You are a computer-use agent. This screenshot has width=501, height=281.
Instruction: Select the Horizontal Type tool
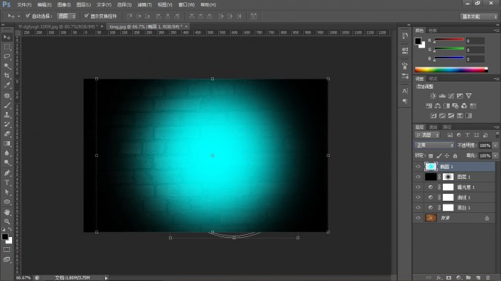[7, 182]
